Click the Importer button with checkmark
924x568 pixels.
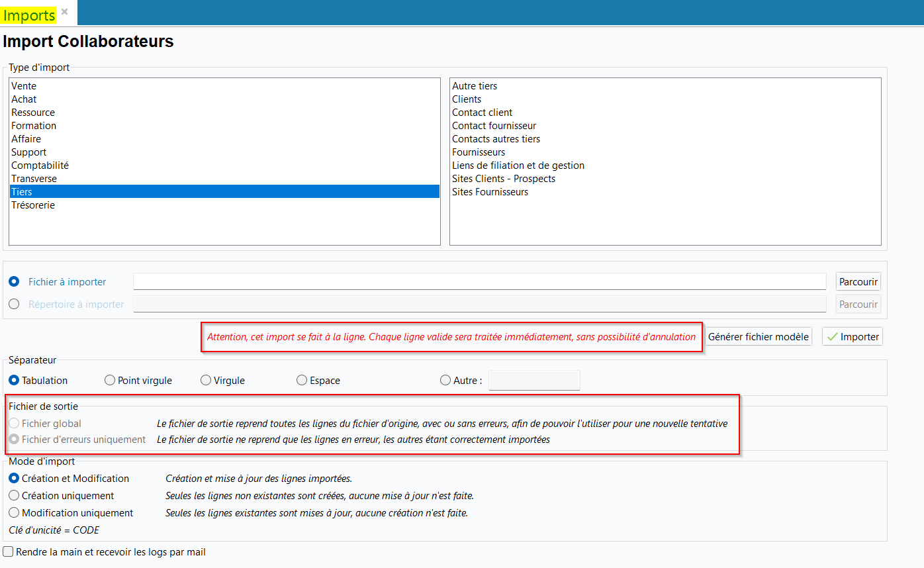click(x=853, y=336)
